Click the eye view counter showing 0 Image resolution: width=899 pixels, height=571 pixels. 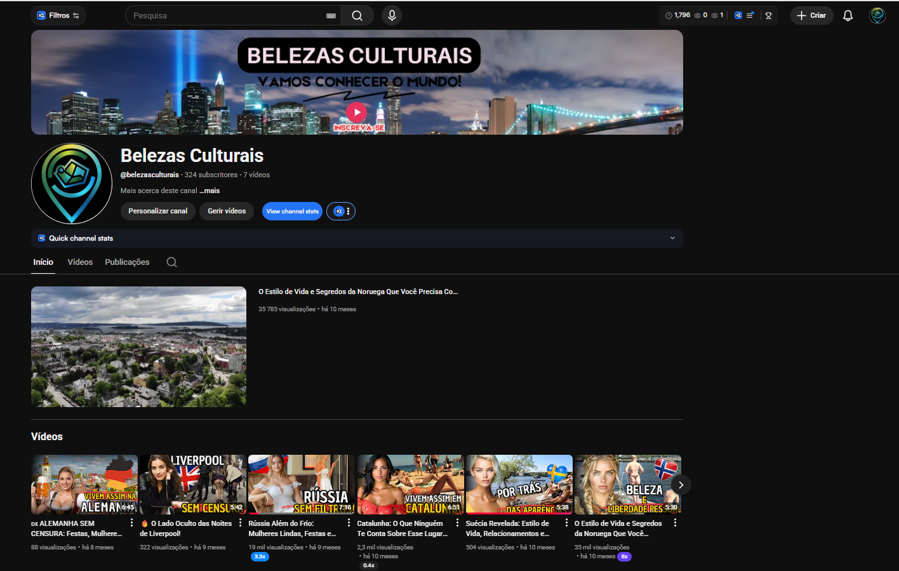coord(701,15)
